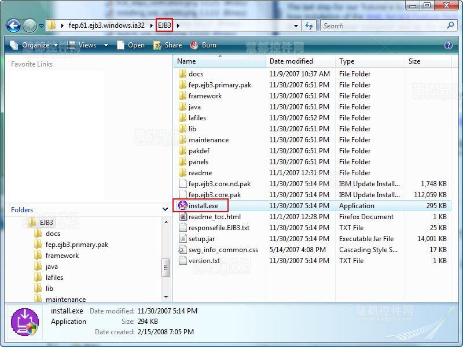
Task: Focus the Search box
Action: pos(384,25)
